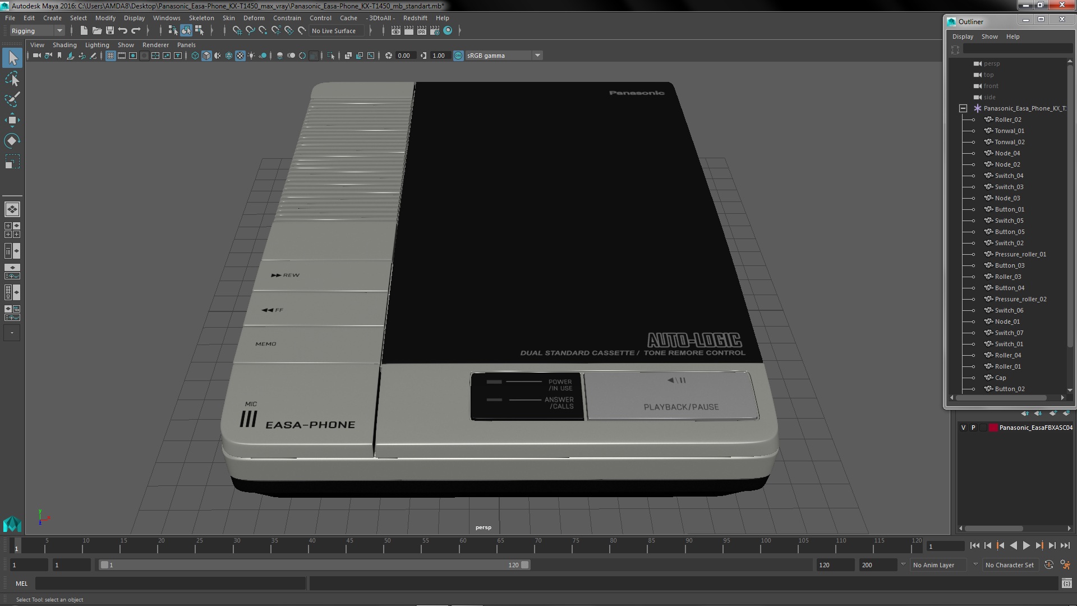Save the current scene
Screen dimensions: 1077x606
click(110, 31)
